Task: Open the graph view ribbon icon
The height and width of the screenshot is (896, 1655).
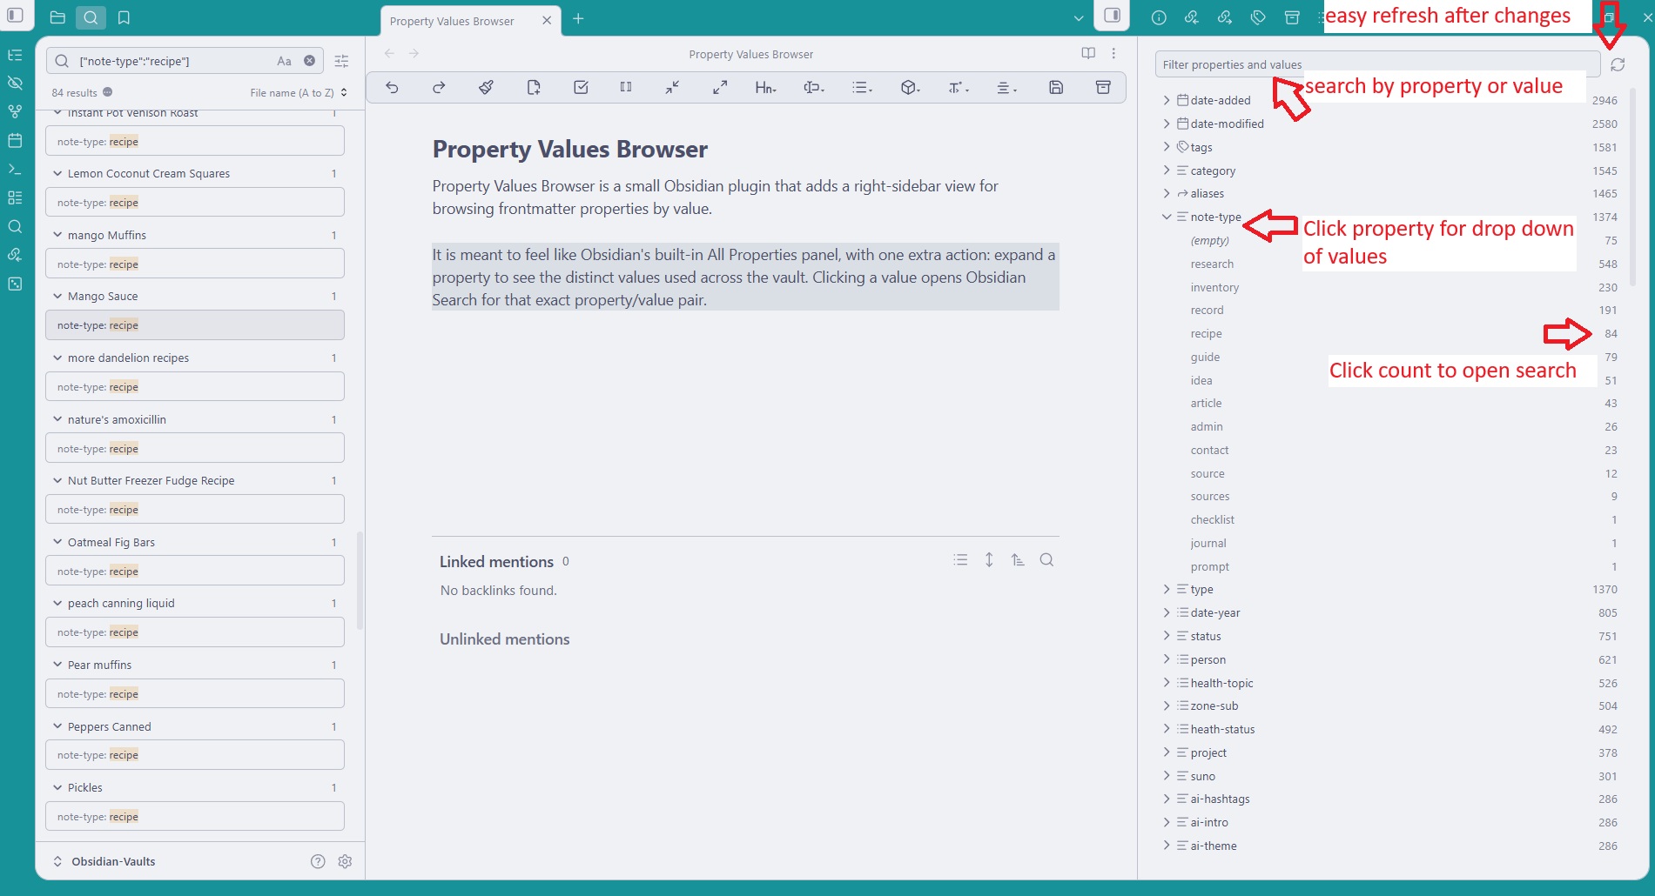Action: [x=15, y=112]
